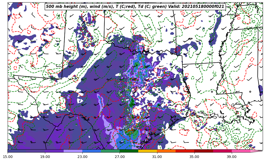Select the orange colorbar segment

[x=166, y=151]
